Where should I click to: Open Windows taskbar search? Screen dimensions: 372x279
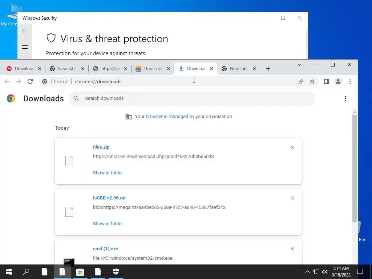(x=26, y=272)
